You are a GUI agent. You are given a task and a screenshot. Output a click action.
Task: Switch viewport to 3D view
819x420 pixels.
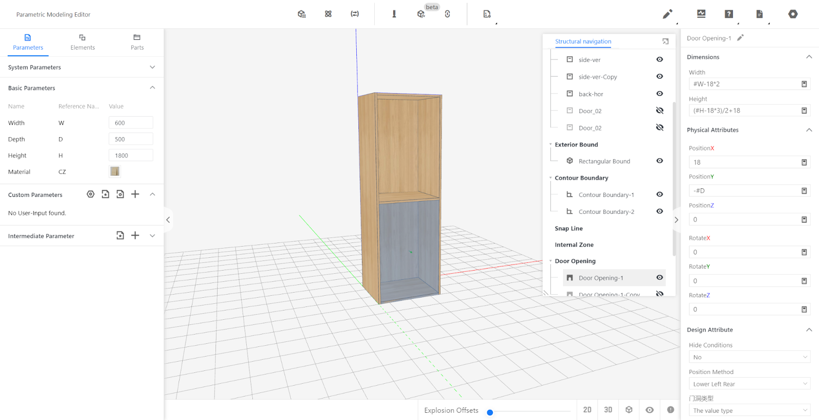(x=608, y=410)
